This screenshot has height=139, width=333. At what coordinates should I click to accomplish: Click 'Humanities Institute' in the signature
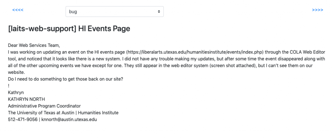(x=98, y=113)
